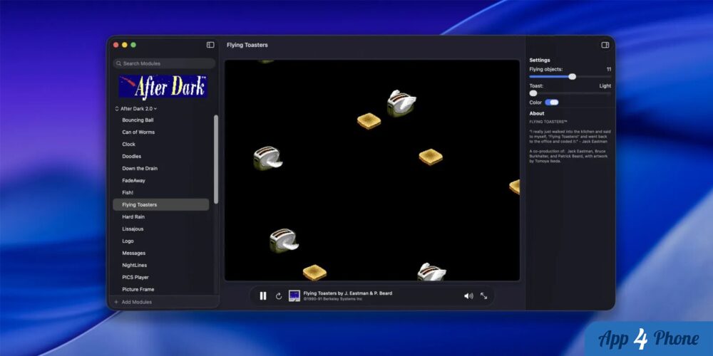Toggle the Color switch off
Image resolution: width=713 pixels, height=356 pixels.
tap(552, 103)
